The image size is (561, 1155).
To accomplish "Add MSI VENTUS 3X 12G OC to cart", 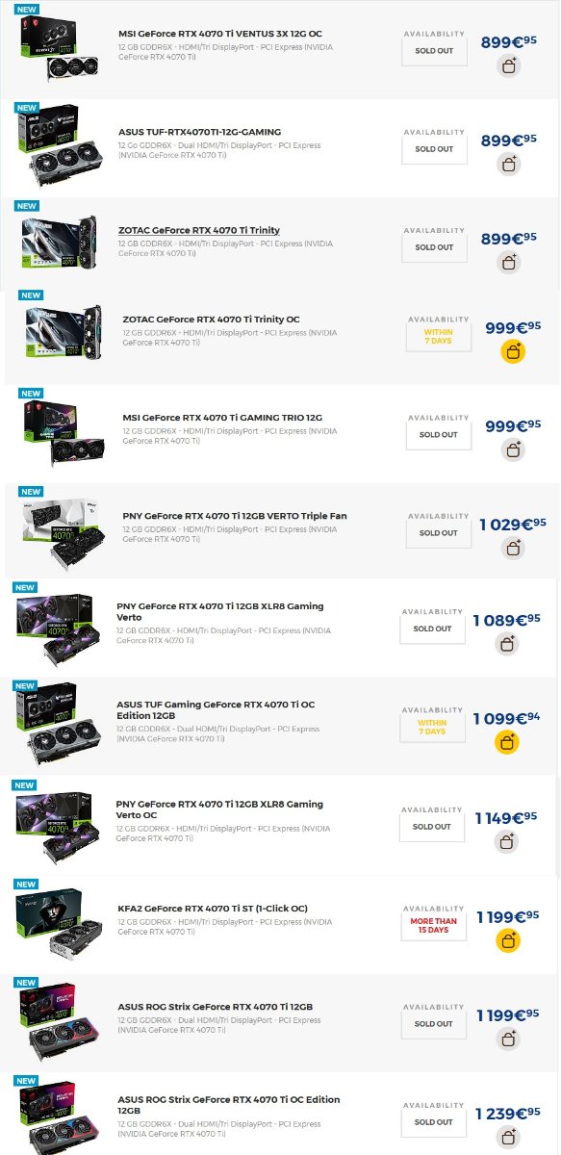I will [509, 66].
